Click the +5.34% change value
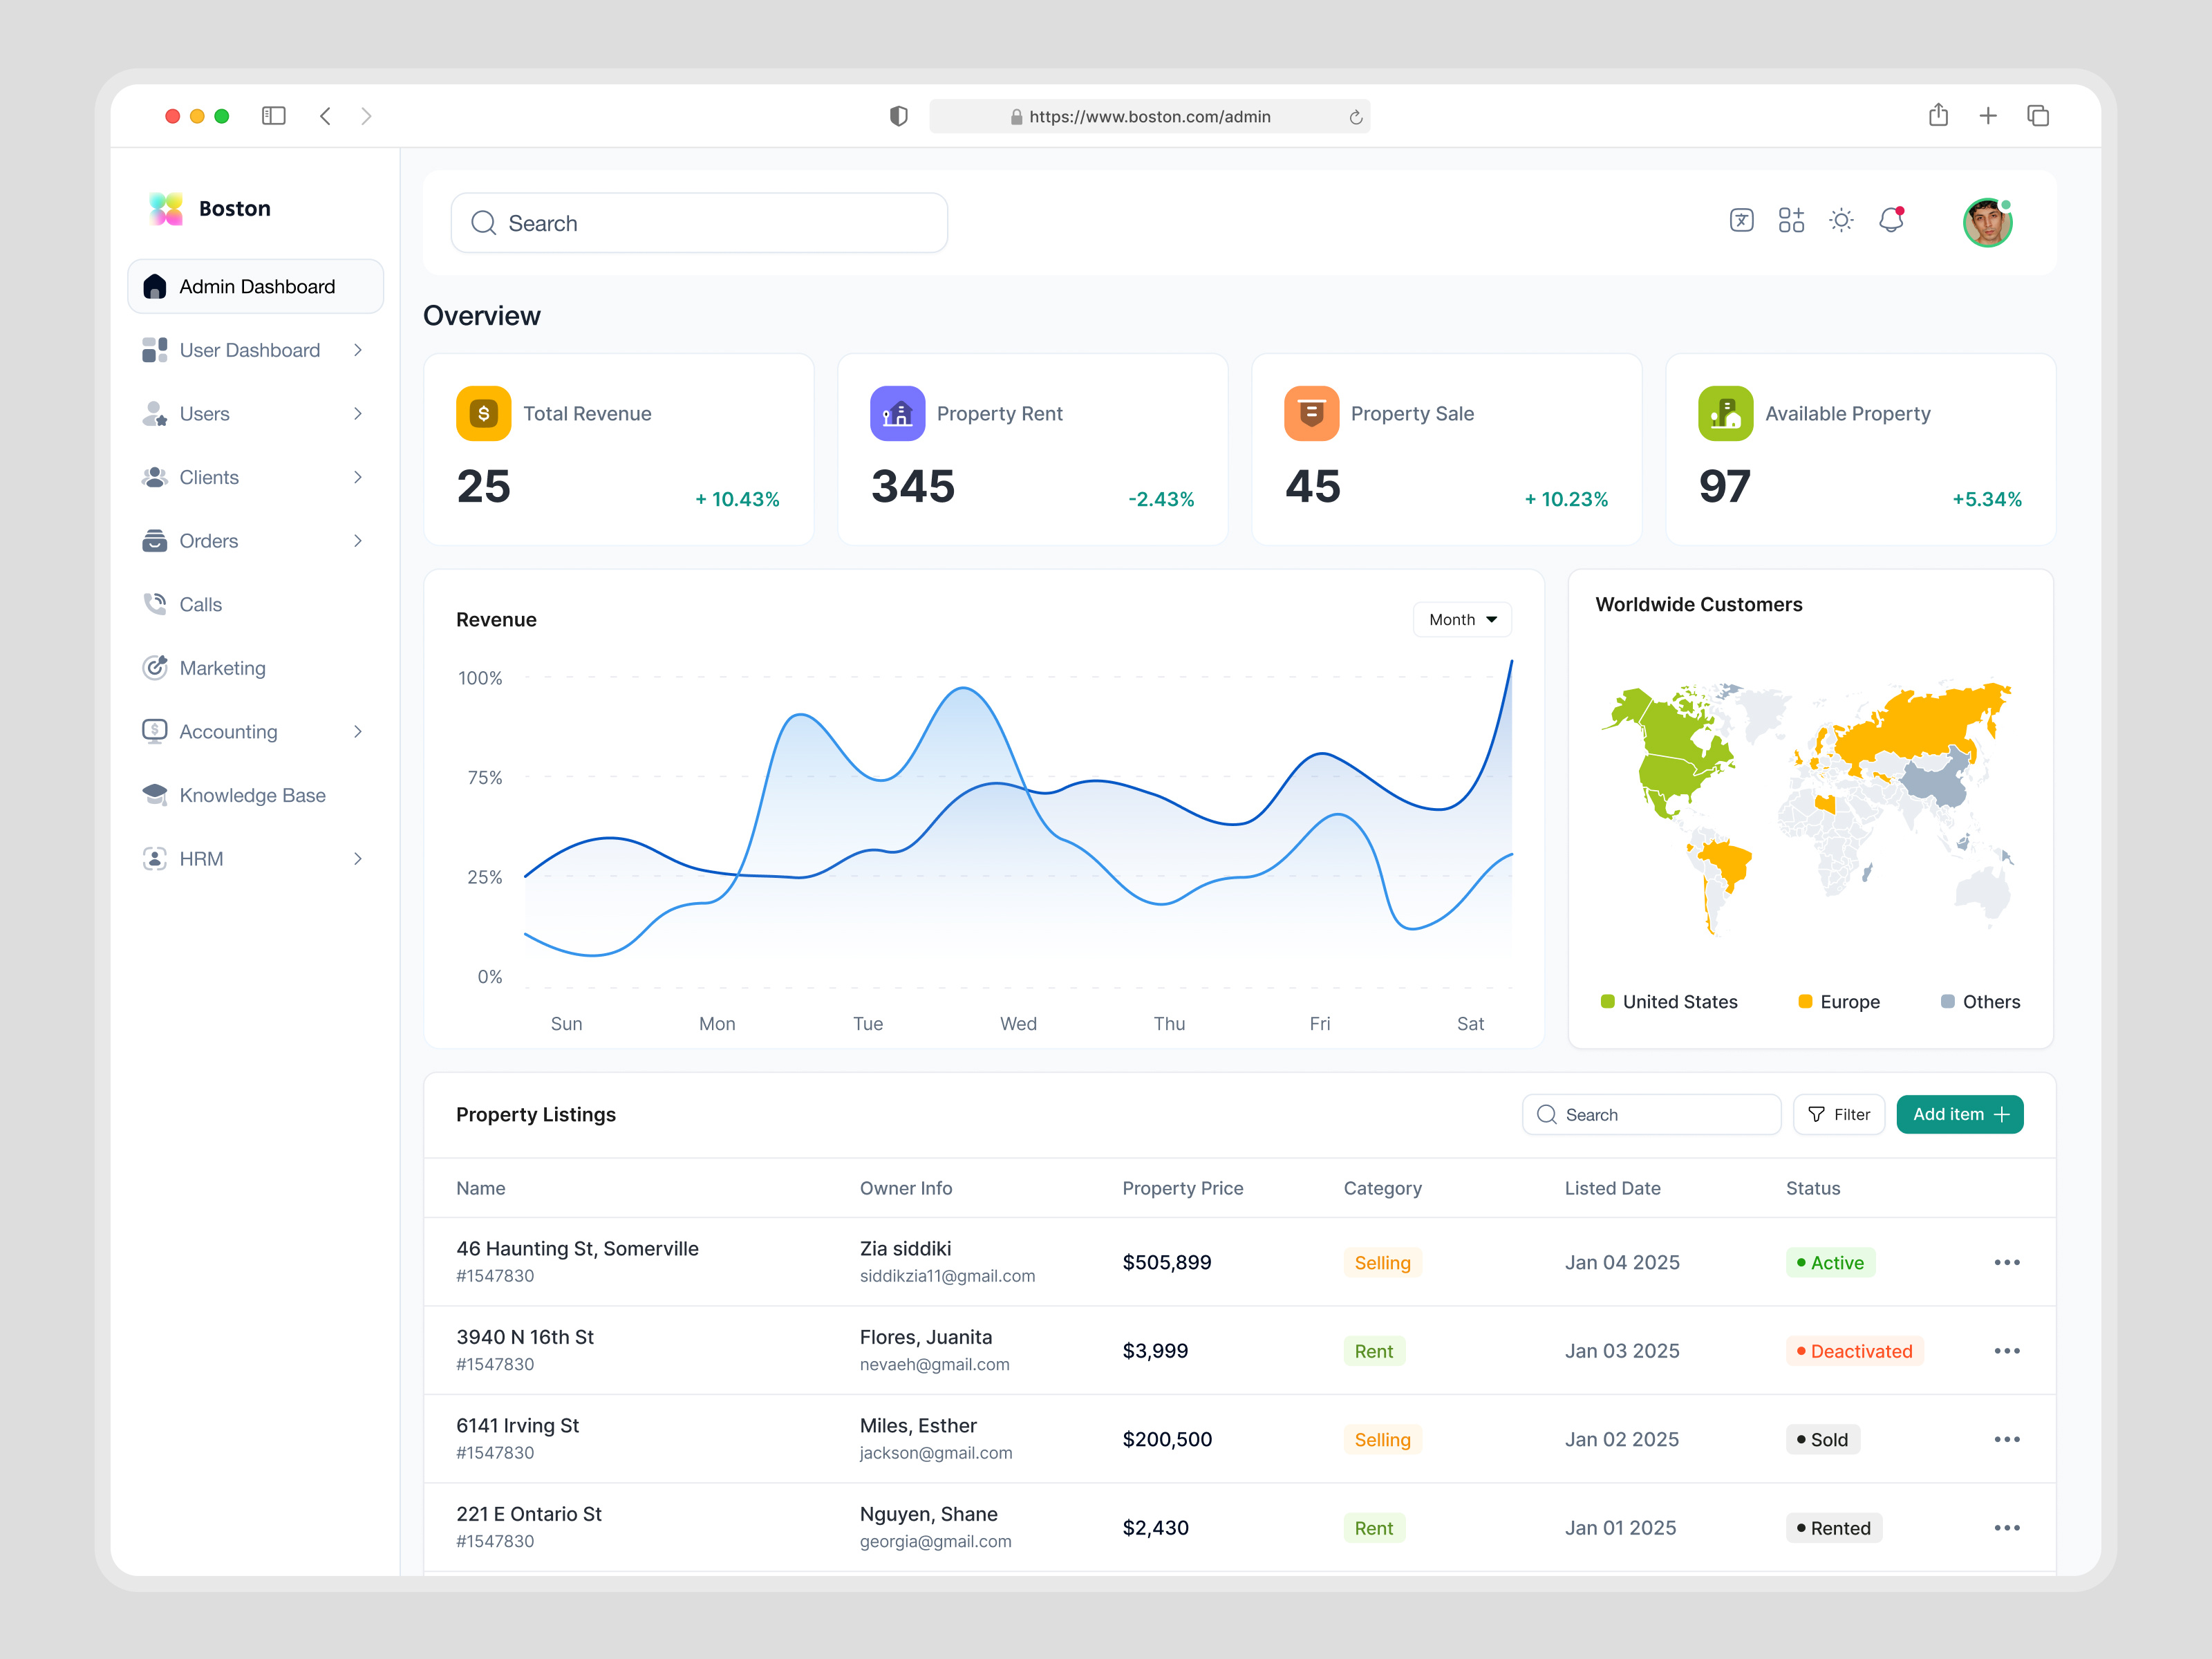2212x1659 pixels. (1986, 499)
